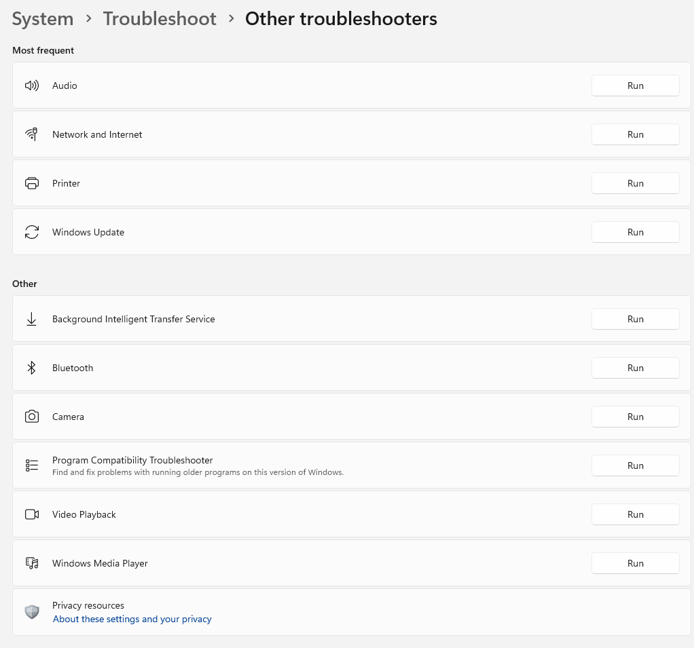Viewport: 694px width, 648px height.
Task: Go back to System in breadcrumb
Action: pos(43,19)
